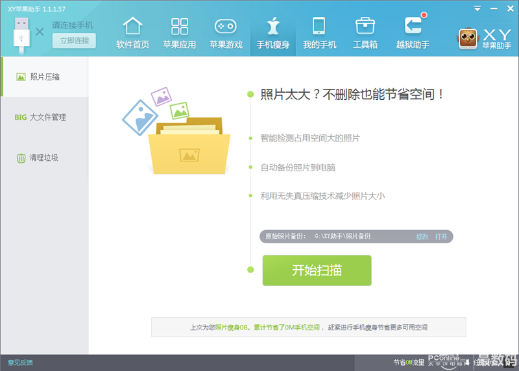Click the disconnected X mark beside USB

pyautogui.click(x=40, y=32)
